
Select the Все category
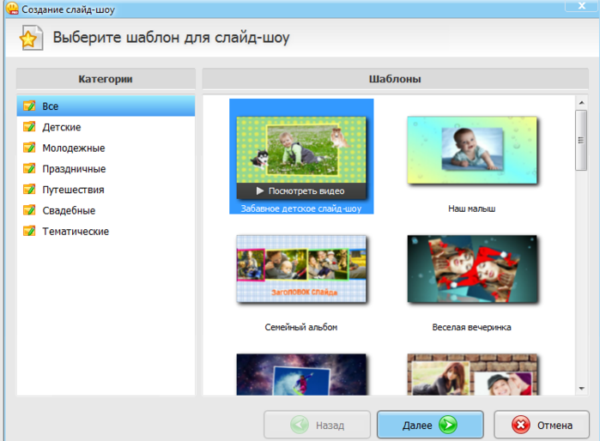click(x=106, y=106)
